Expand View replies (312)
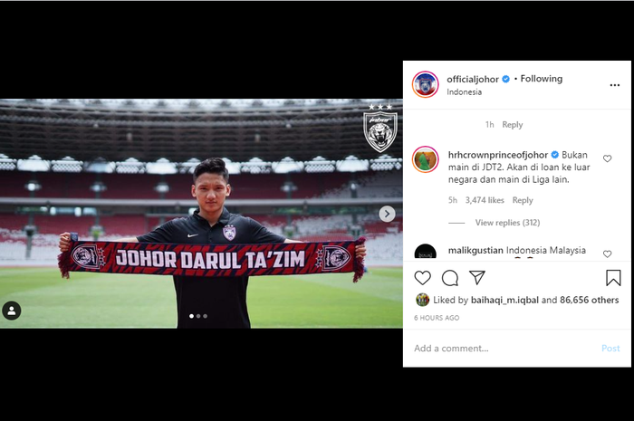634x421 pixels. [x=507, y=223]
